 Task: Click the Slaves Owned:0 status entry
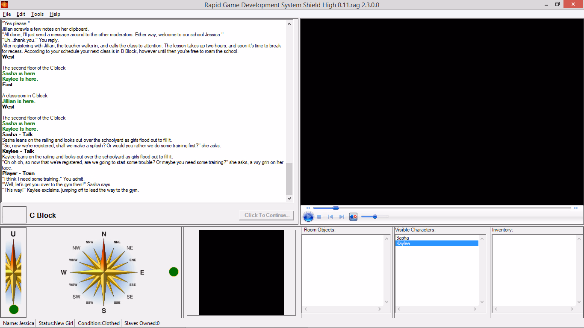click(x=142, y=323)
